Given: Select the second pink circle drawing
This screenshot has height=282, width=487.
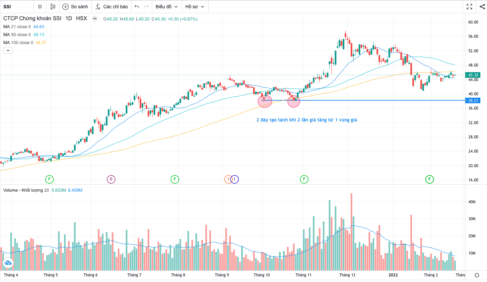Looking at the screenshot, I should click(294, 101).
